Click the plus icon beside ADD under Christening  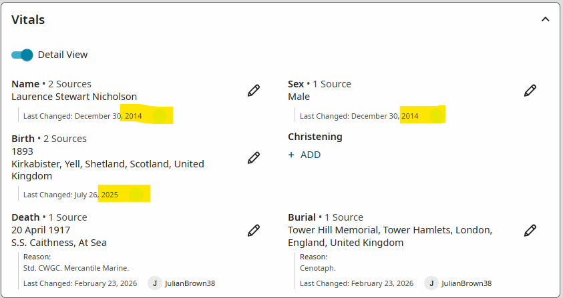click(x=291, y=155)
